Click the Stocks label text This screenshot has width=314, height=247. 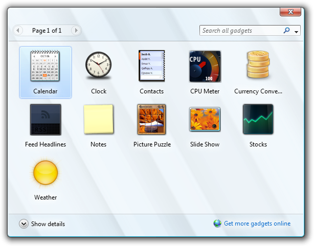[258, 144]
